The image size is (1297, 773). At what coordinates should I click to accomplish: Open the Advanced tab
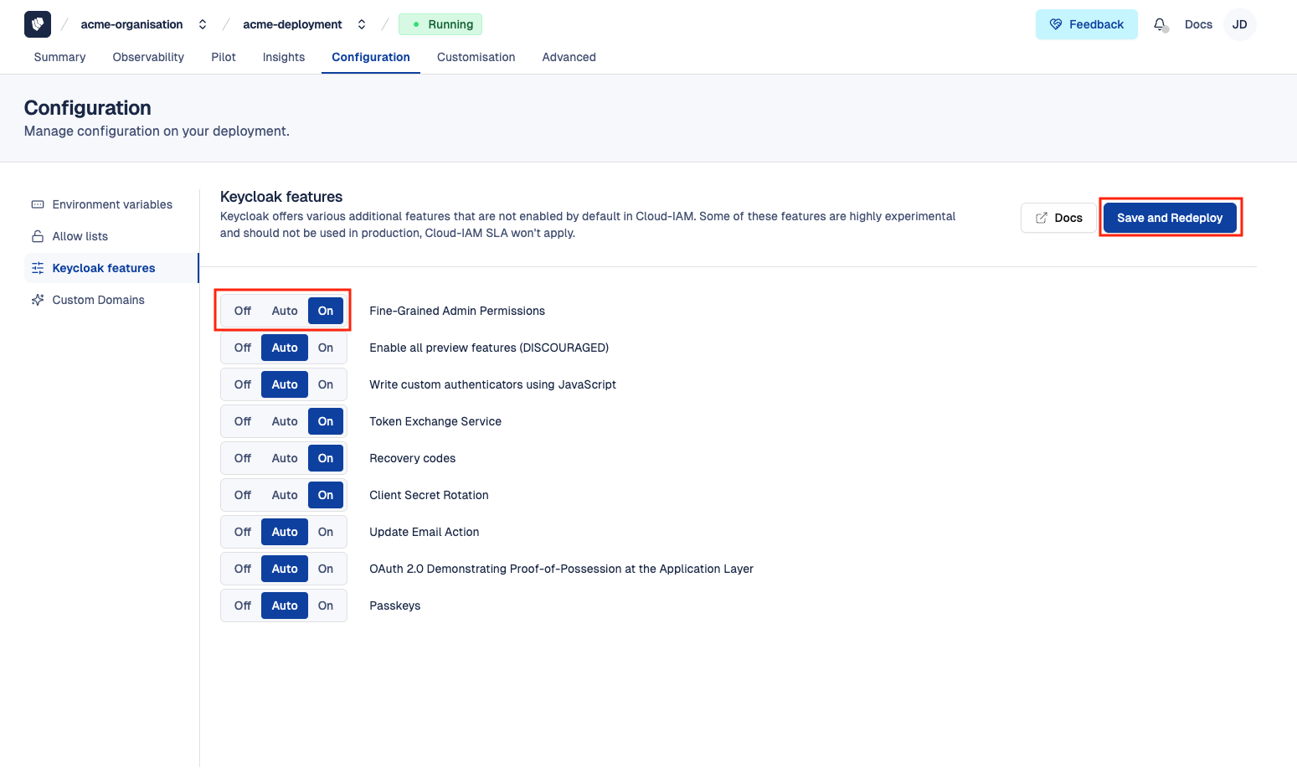point(569,57)
